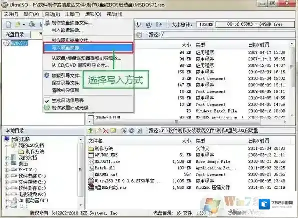Click upper 日期/时间 column header
This screenshot has height=218, width=298.
coord(259,45)
